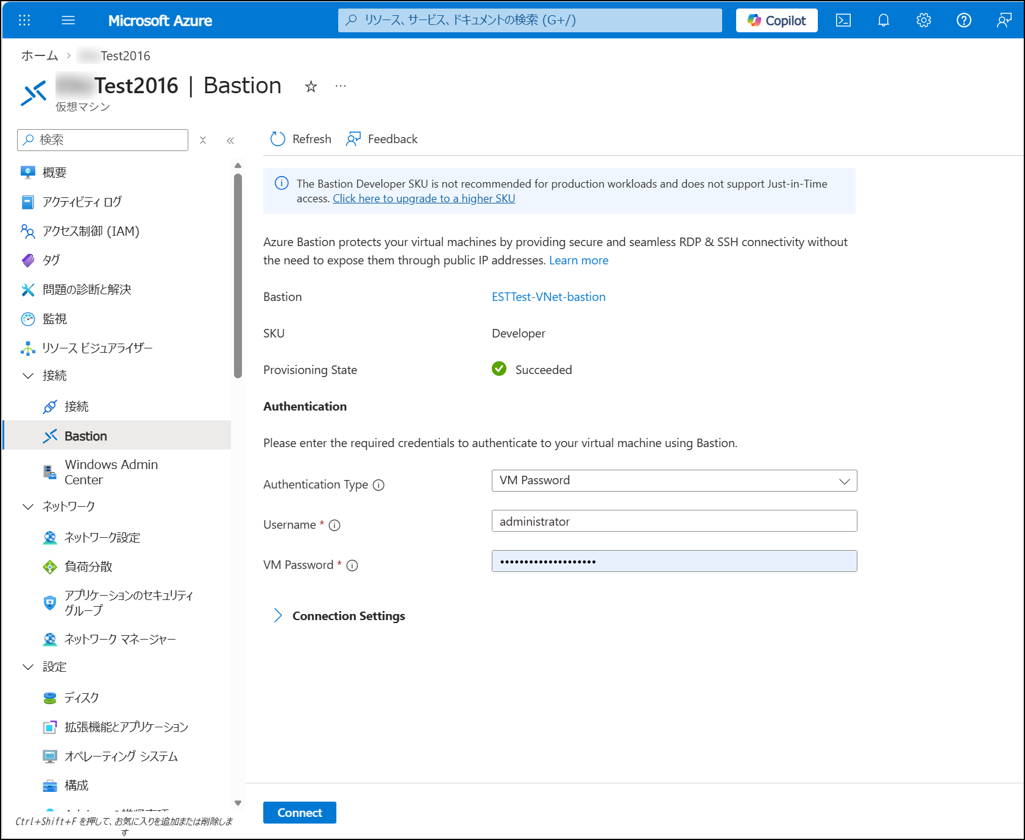This screenshot has height=840, width=1025.
Task: Follow the upgrade to a higher SKU link
Action: click(424, 199)
